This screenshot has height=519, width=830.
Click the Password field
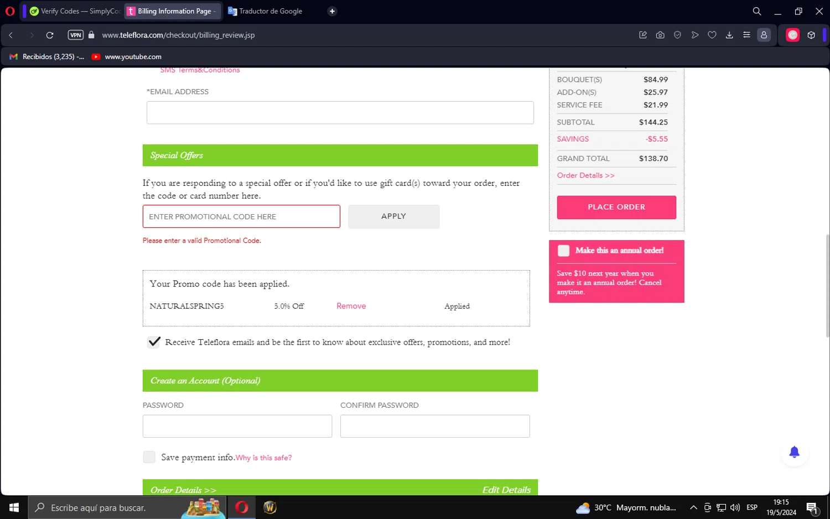point(237,426)
